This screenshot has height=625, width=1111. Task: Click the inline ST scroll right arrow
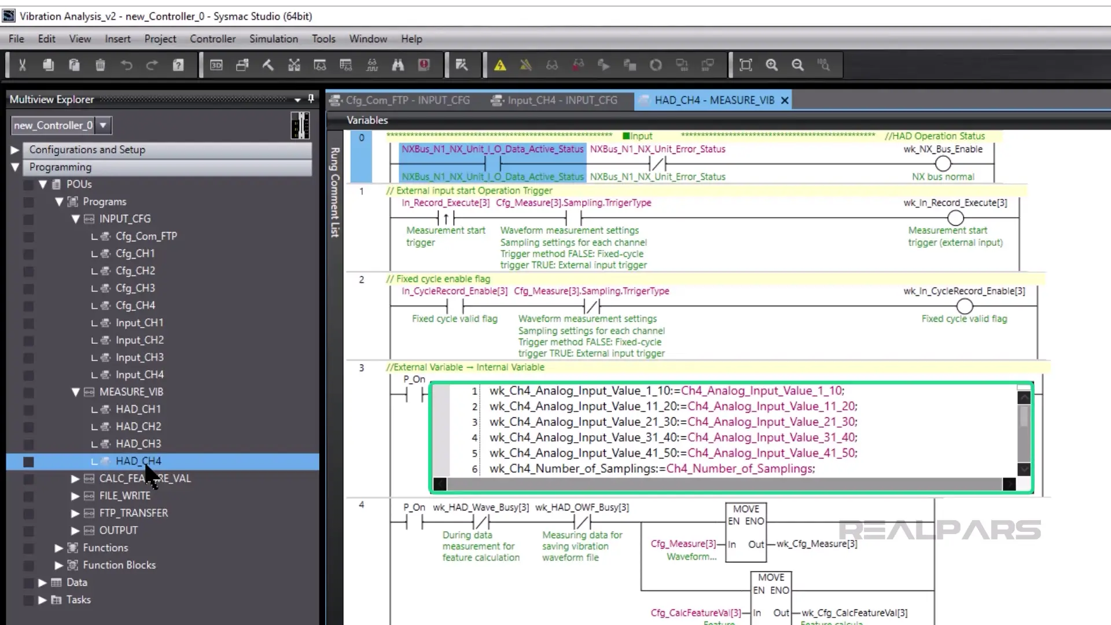(1009, 484)
